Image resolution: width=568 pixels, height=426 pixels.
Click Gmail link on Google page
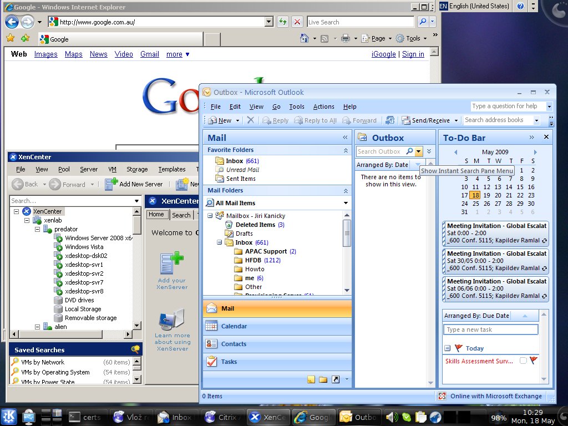[150, 54]
